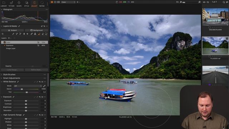Open the Library tool tab

pyautogui.click(x=4, y=4)
